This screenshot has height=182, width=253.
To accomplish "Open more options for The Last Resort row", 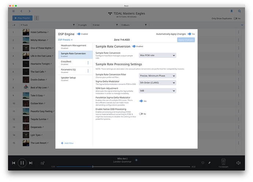I will 238,143.
